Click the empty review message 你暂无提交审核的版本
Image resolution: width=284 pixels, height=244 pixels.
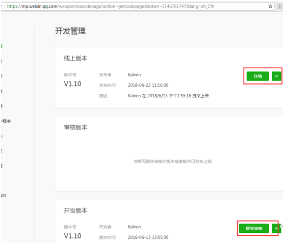point(173,161)
